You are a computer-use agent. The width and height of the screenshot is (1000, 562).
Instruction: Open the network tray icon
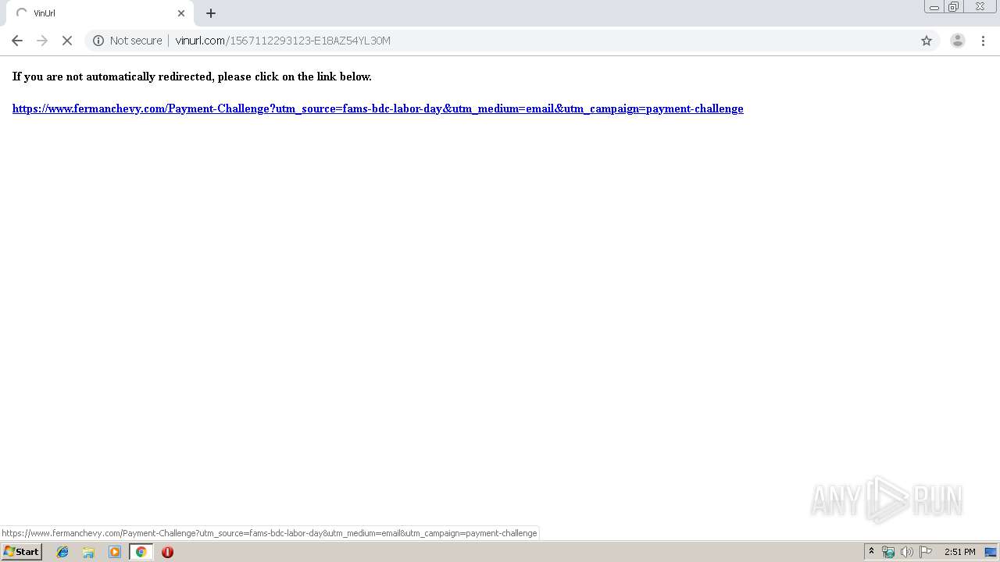pos(888,552)
